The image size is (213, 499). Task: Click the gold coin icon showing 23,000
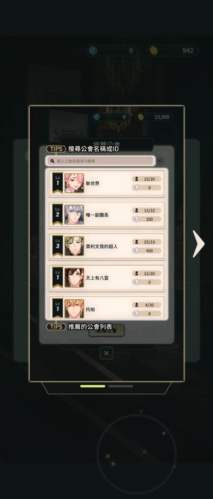coord(141,117)
